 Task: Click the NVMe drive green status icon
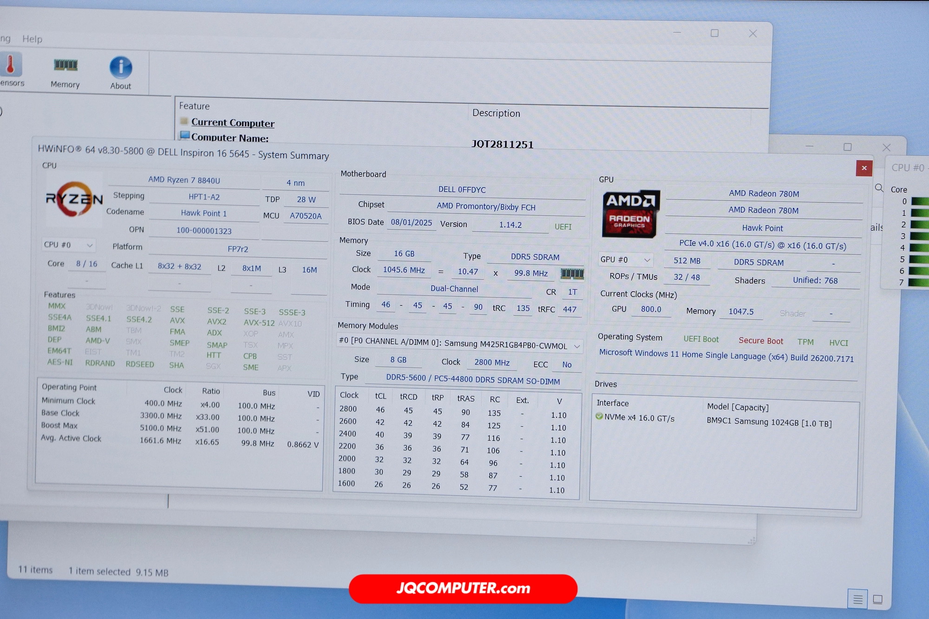pos(599,416)
